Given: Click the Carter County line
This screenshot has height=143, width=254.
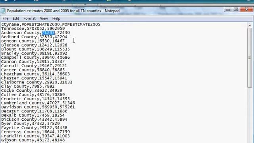Looking at the screenshot, I should coord(33,70).
